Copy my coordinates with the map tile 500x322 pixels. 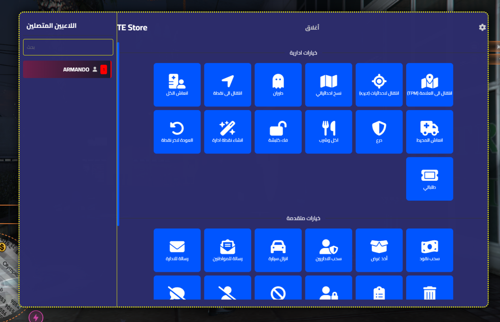click(x=328, y=85)
